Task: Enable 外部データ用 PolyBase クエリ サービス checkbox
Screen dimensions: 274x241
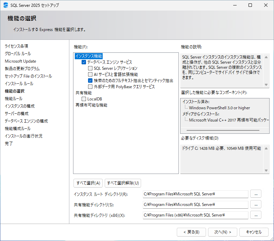Action: [90, 87]
